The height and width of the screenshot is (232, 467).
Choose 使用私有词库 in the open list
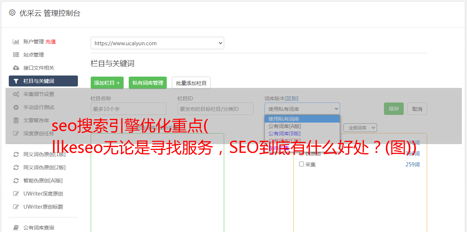(302, 119)
